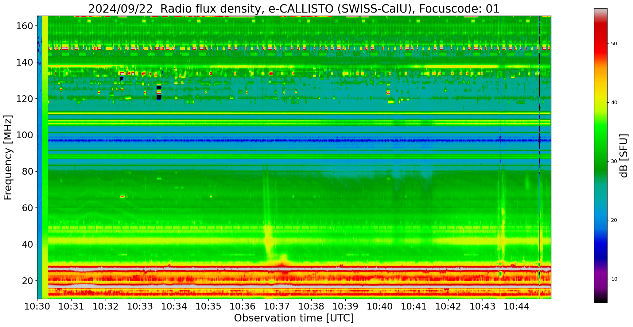Click the colorbar tick label 20
633x327 pixels.
click(x=614, y=220)
